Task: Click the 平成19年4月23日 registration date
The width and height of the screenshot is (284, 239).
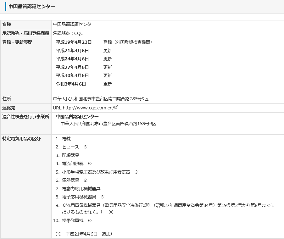Action: tap(74, 42)
